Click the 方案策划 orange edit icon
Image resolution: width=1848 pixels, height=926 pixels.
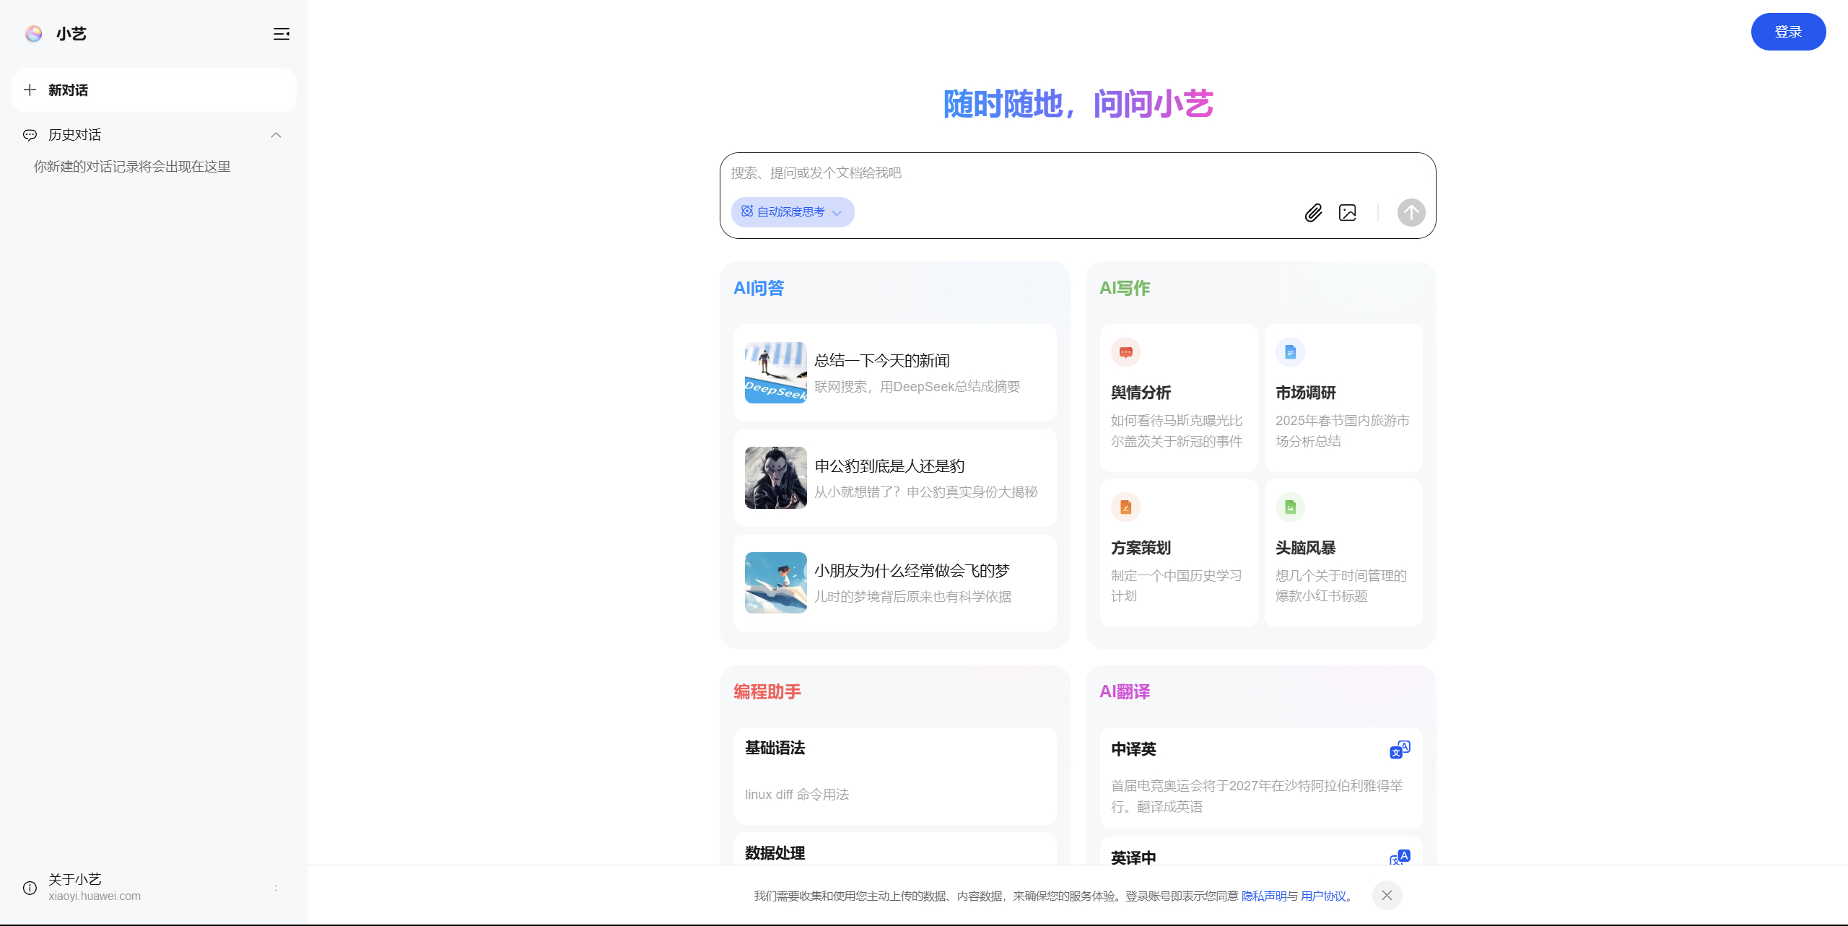(x=1125, y=507)
